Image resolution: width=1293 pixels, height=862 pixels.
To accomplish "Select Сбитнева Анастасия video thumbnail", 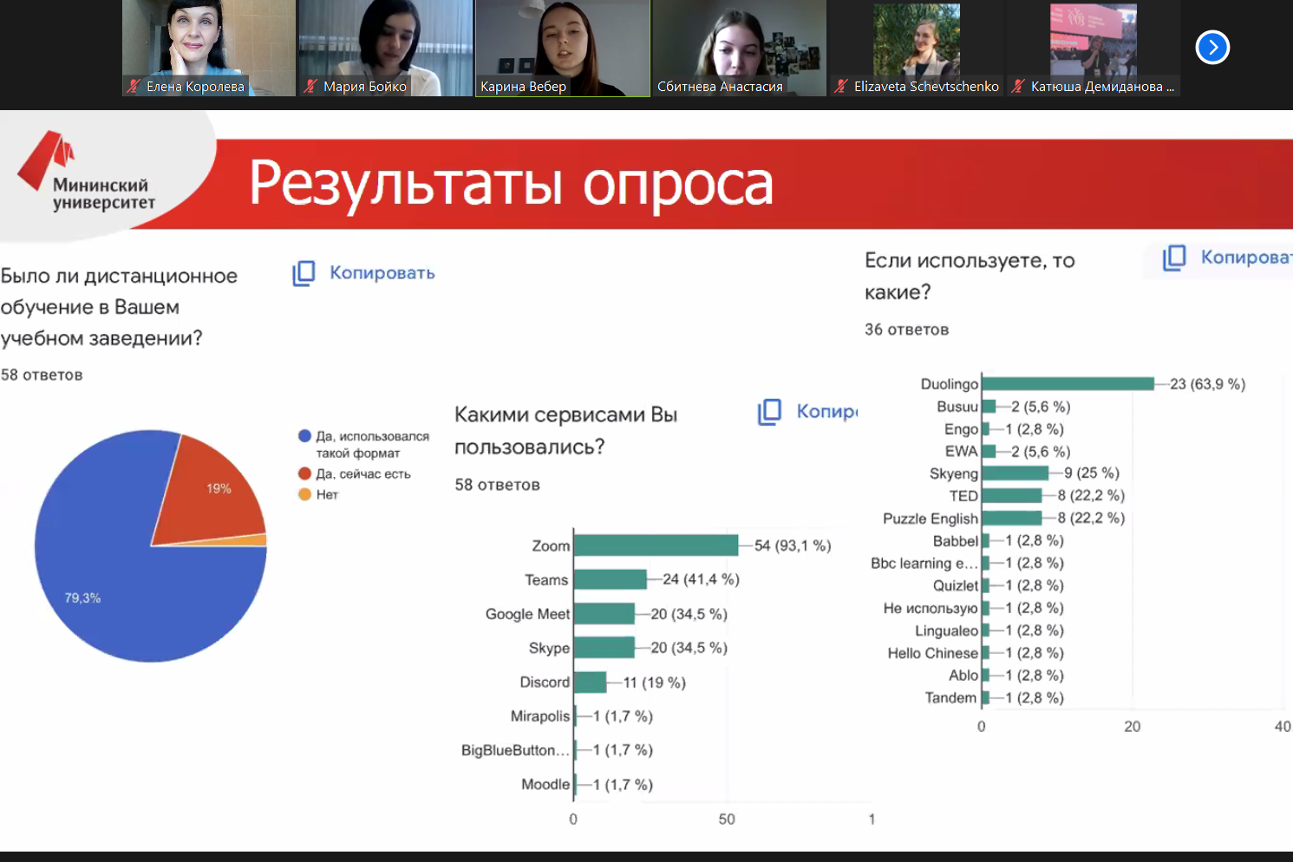I will (x=740, y=48).
